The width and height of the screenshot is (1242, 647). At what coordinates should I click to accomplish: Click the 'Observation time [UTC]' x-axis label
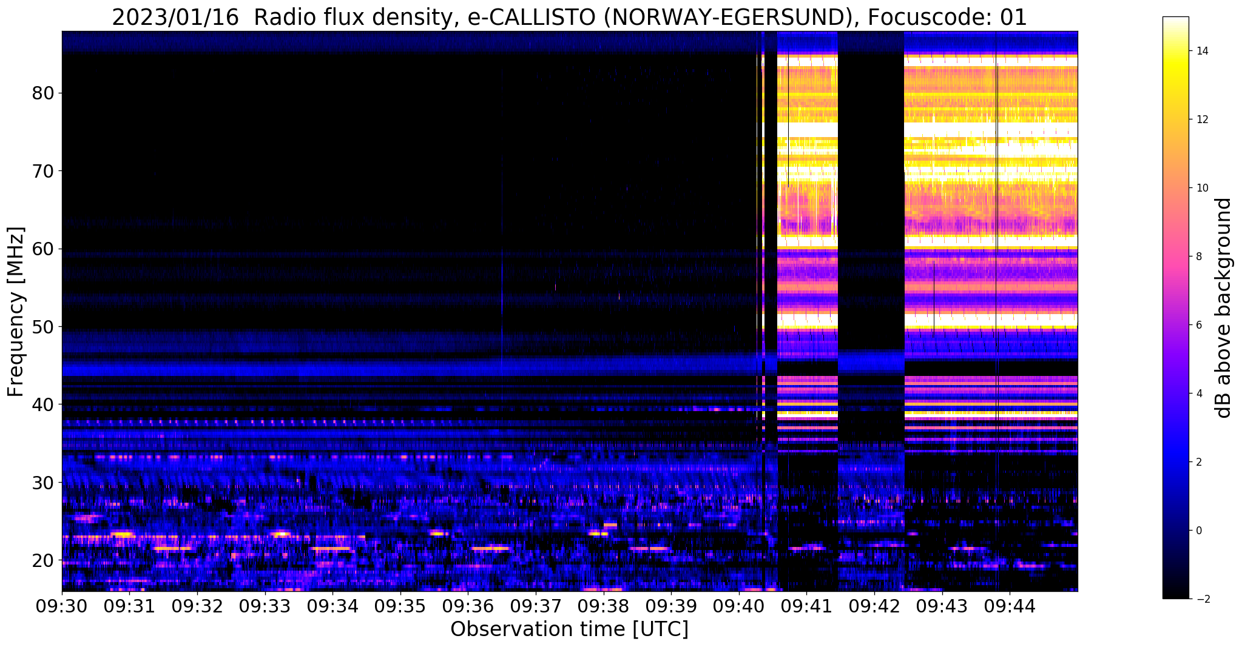tap(569, 629)
